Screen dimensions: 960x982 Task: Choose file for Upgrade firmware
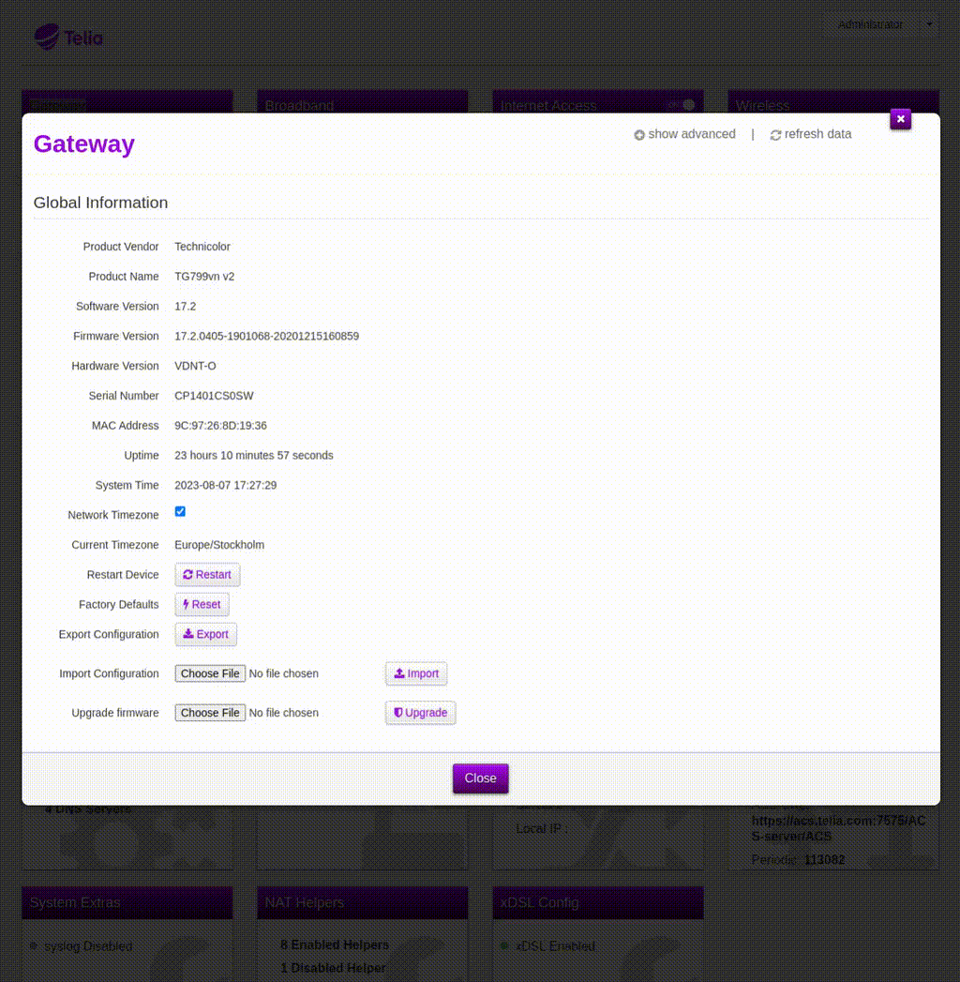tap(210, 713)
